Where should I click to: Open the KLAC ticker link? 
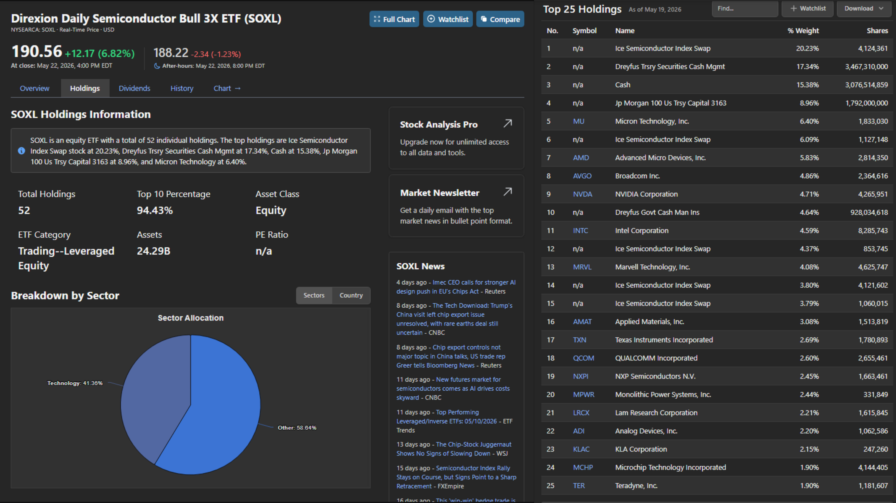pyautogui.click(x=581, y=449)
